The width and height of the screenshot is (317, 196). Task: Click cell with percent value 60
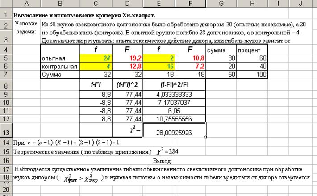[x=252, y=58]
